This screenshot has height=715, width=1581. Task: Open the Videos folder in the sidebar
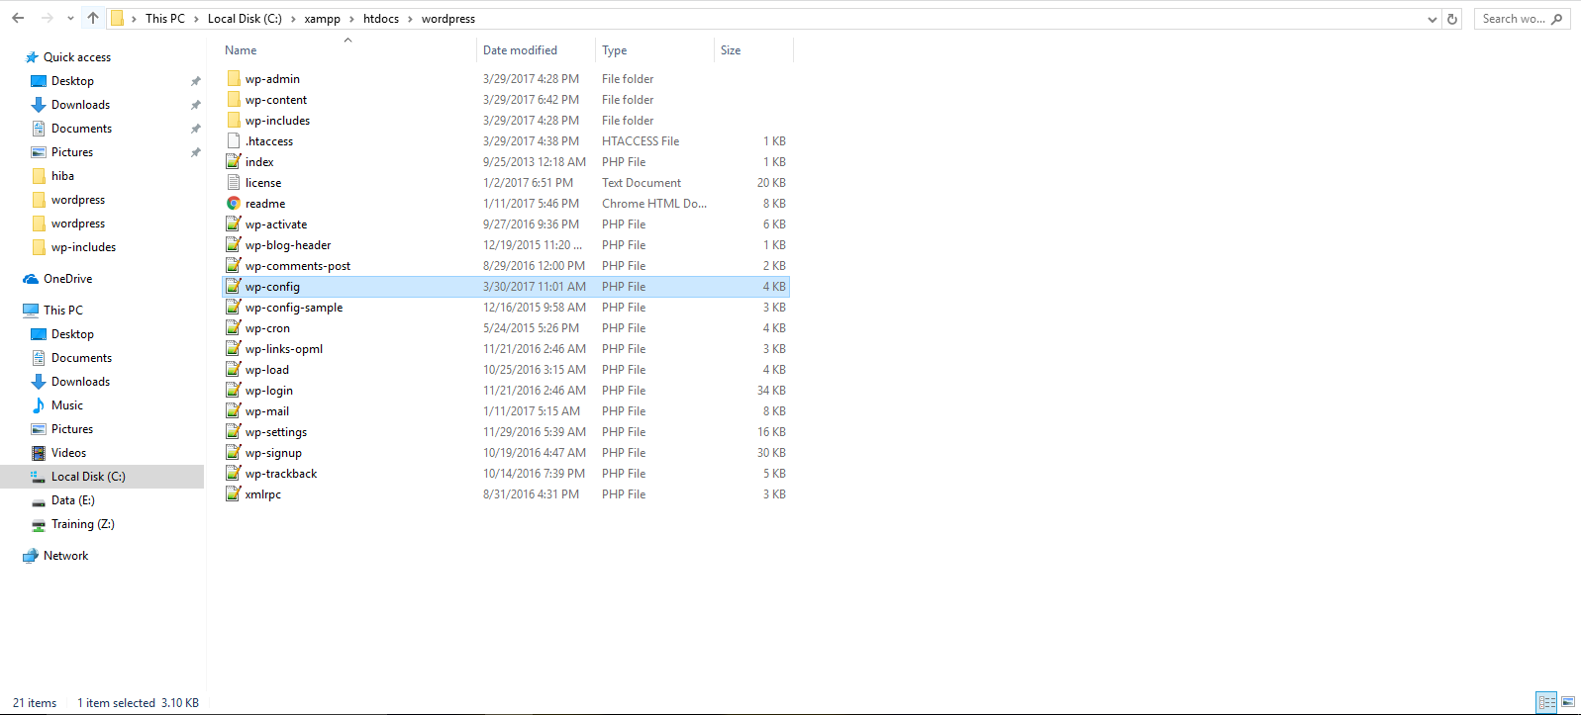pos(68,453)
